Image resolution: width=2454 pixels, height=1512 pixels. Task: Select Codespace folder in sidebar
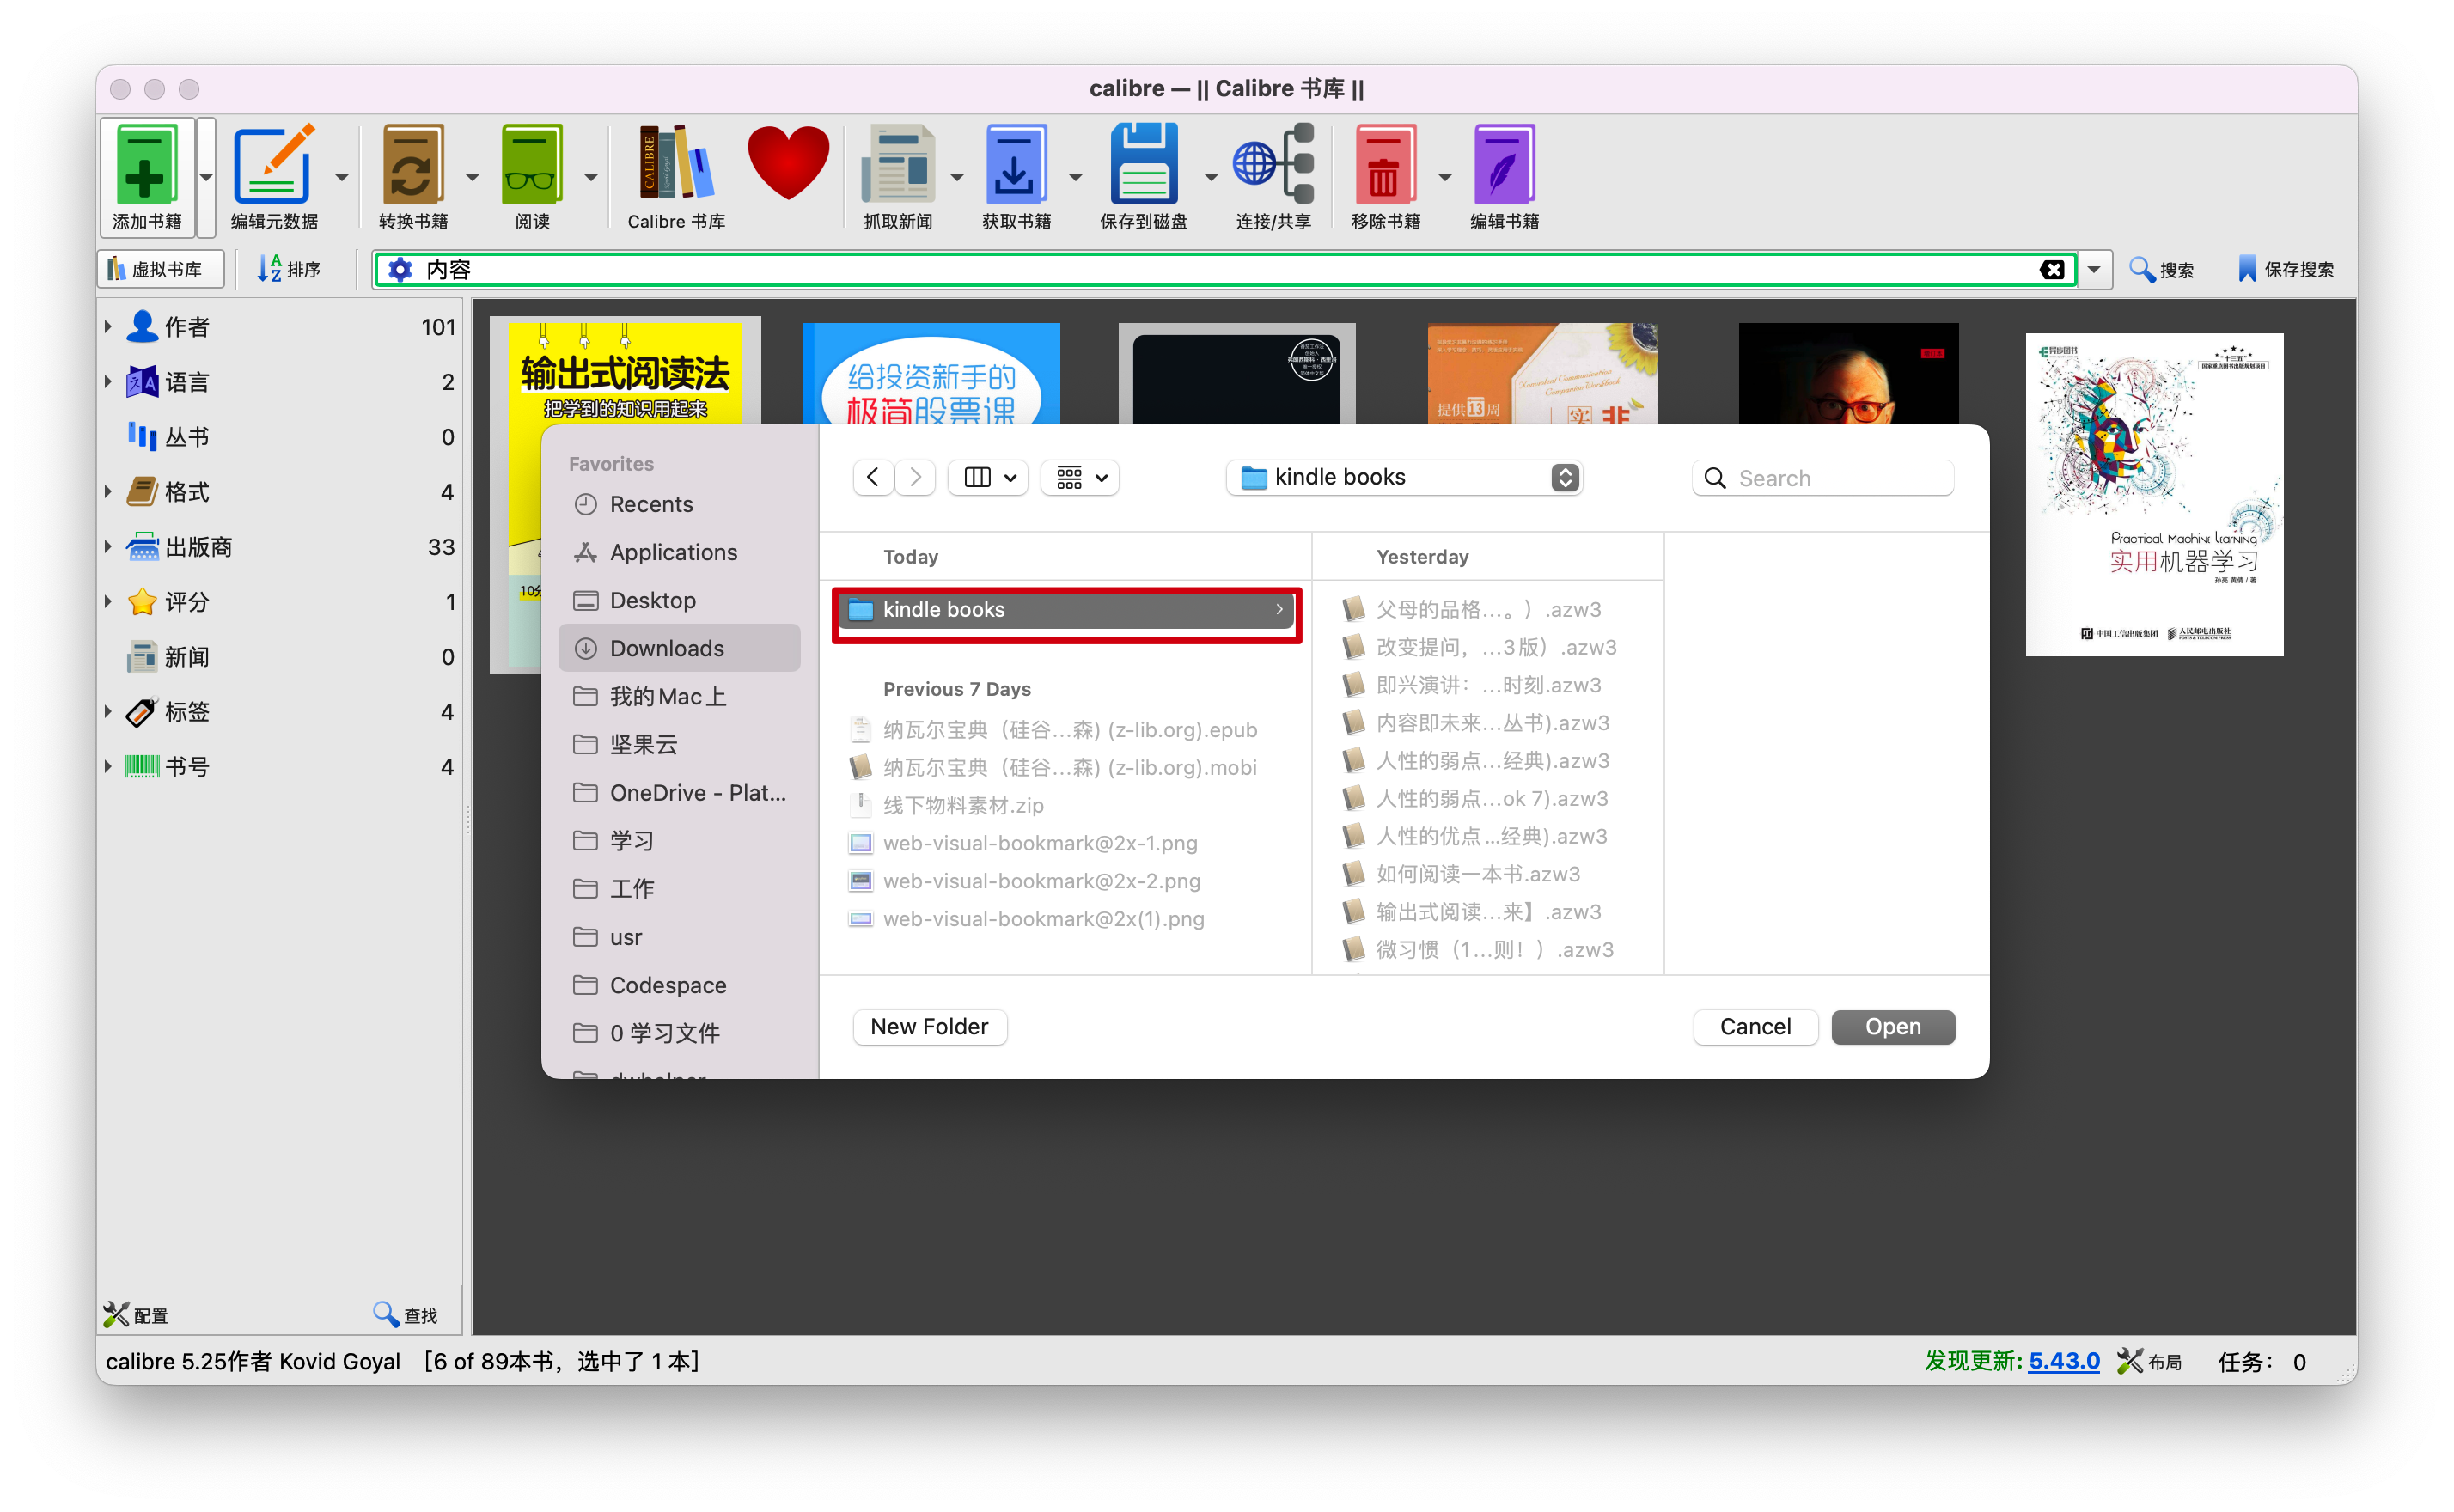(x=680, y=985)
